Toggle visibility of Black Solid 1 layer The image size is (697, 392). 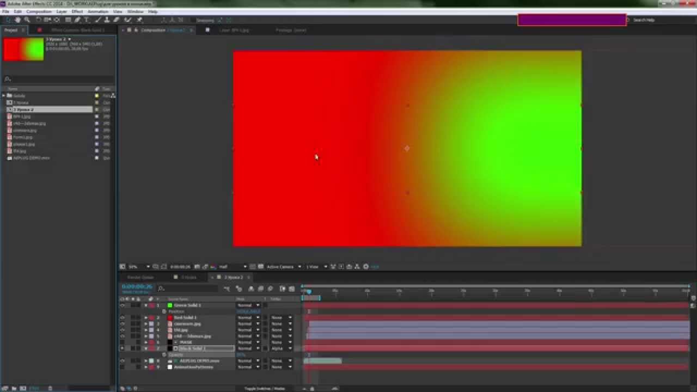coord(122,348)
